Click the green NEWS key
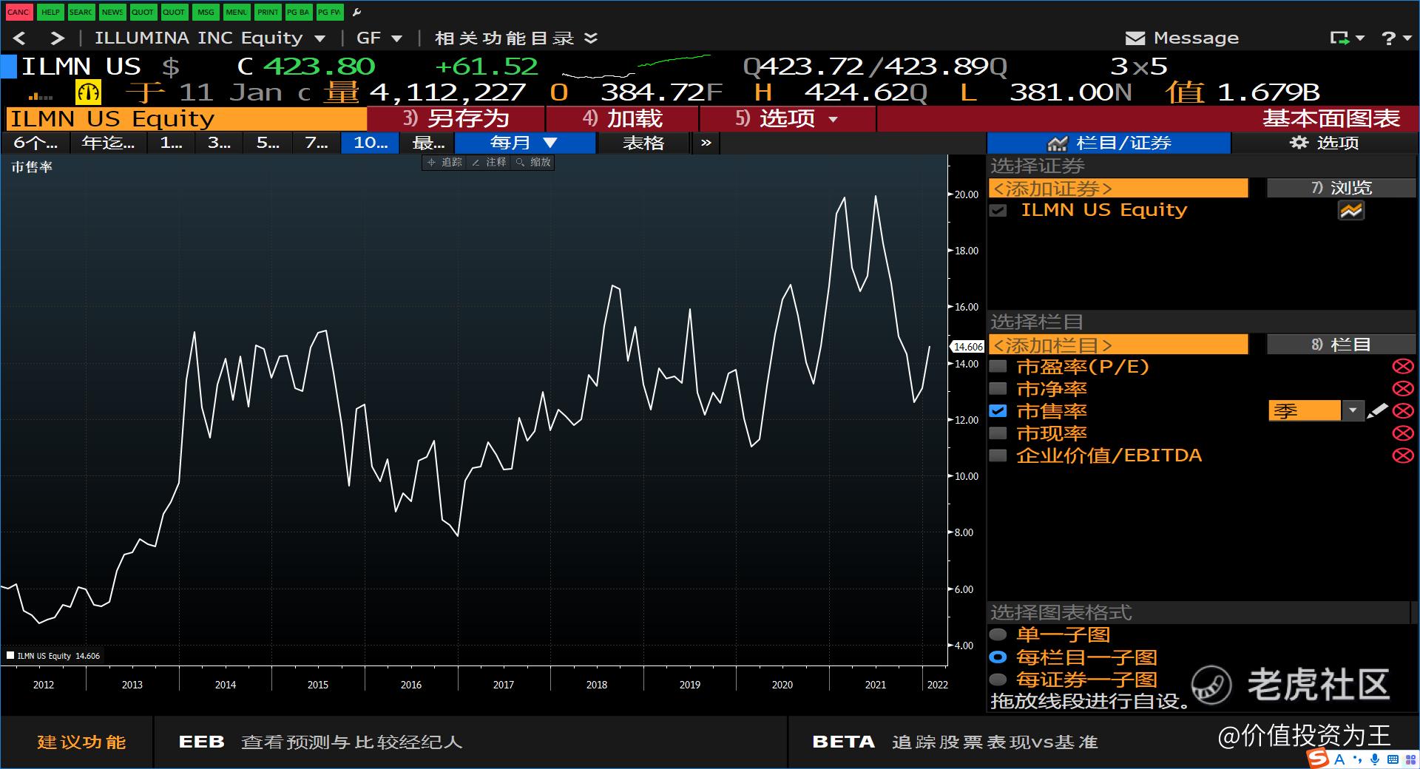Image resolution: width=1420 pixels, height=769 pixels. point(112,12)
